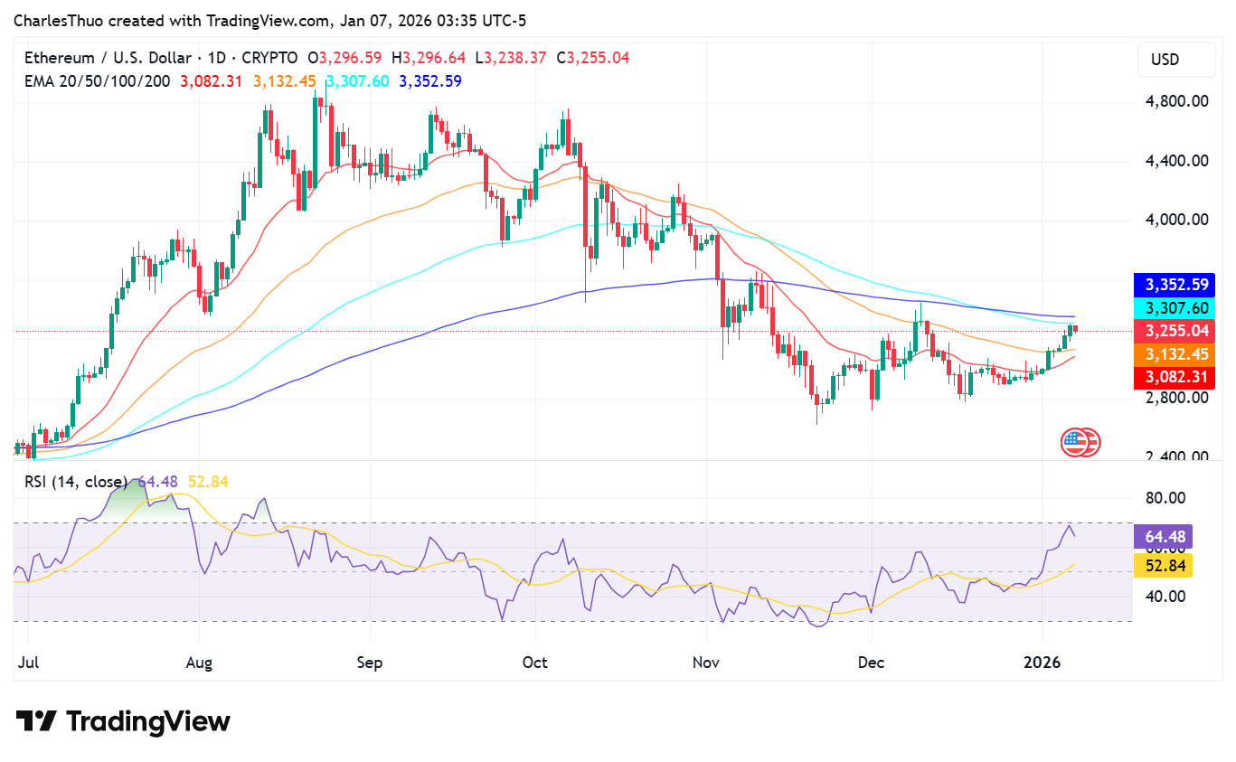Click the circular US flag watermark on chart
Viewport: 1236px width, 762px height.
(x=1081, y=442)
